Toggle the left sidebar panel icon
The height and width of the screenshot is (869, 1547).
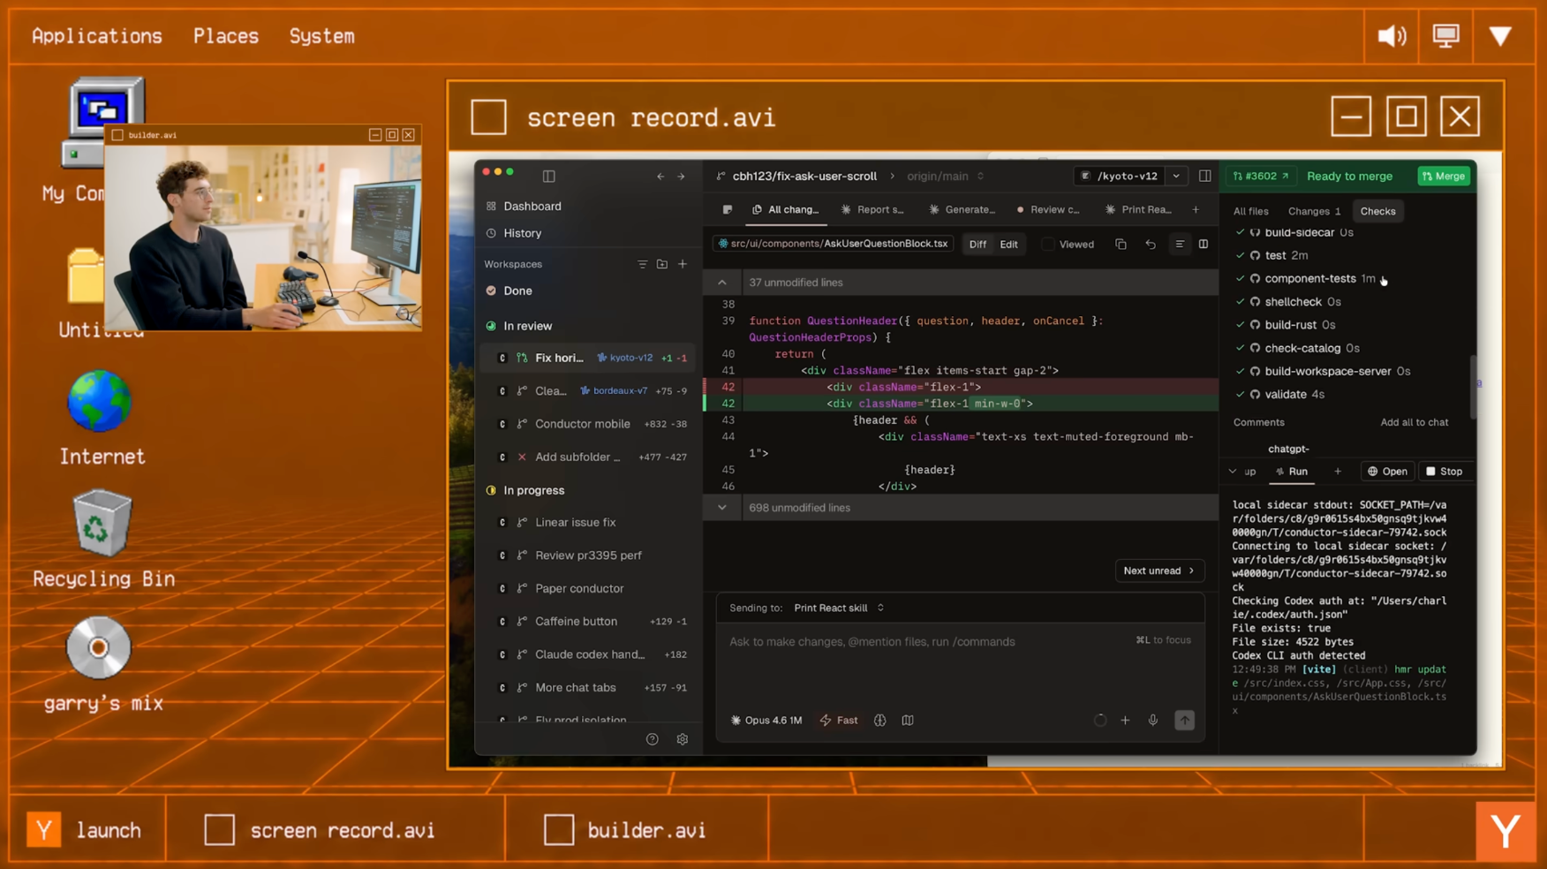548,176
